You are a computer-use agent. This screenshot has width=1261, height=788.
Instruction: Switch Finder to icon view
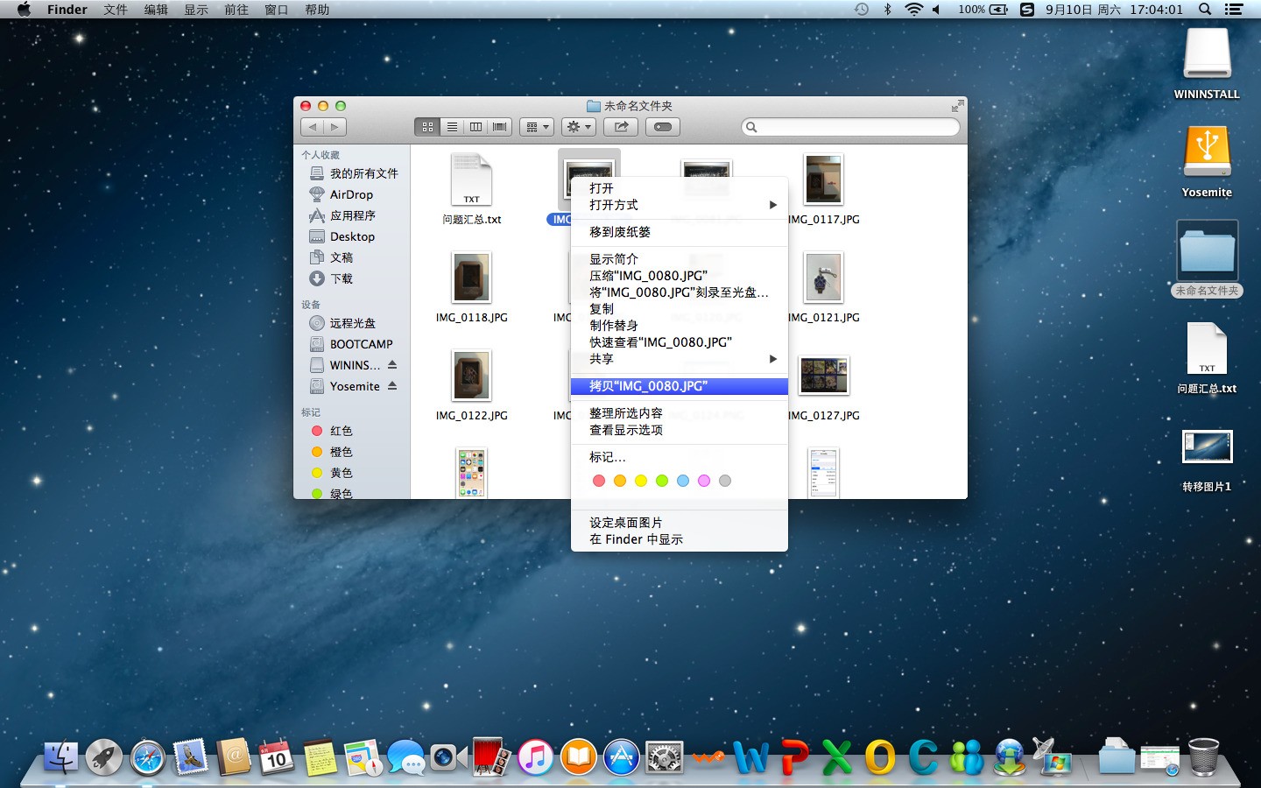click(427, 127)
